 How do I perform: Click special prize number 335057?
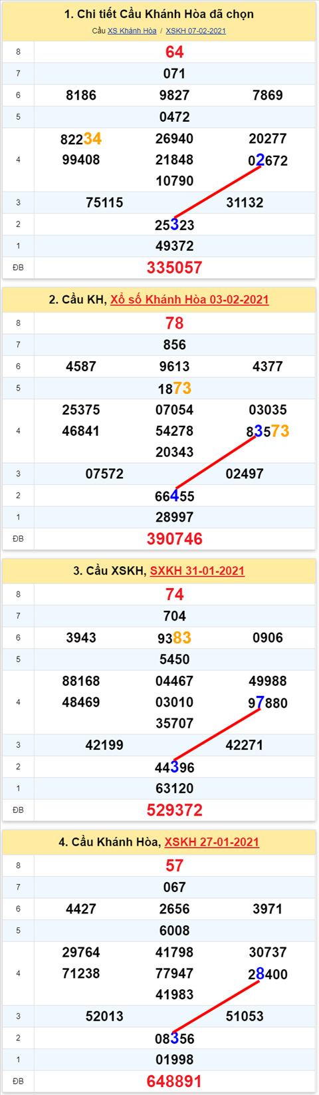(174, 267)
